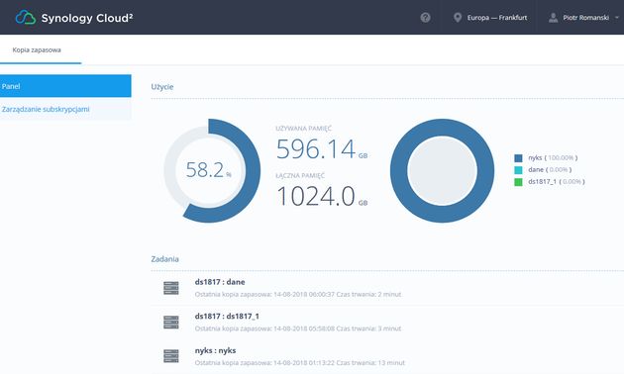The width and height of the screenshot is (624, 374).
Task: Click the location pin icon
Action: pos(458,18)
